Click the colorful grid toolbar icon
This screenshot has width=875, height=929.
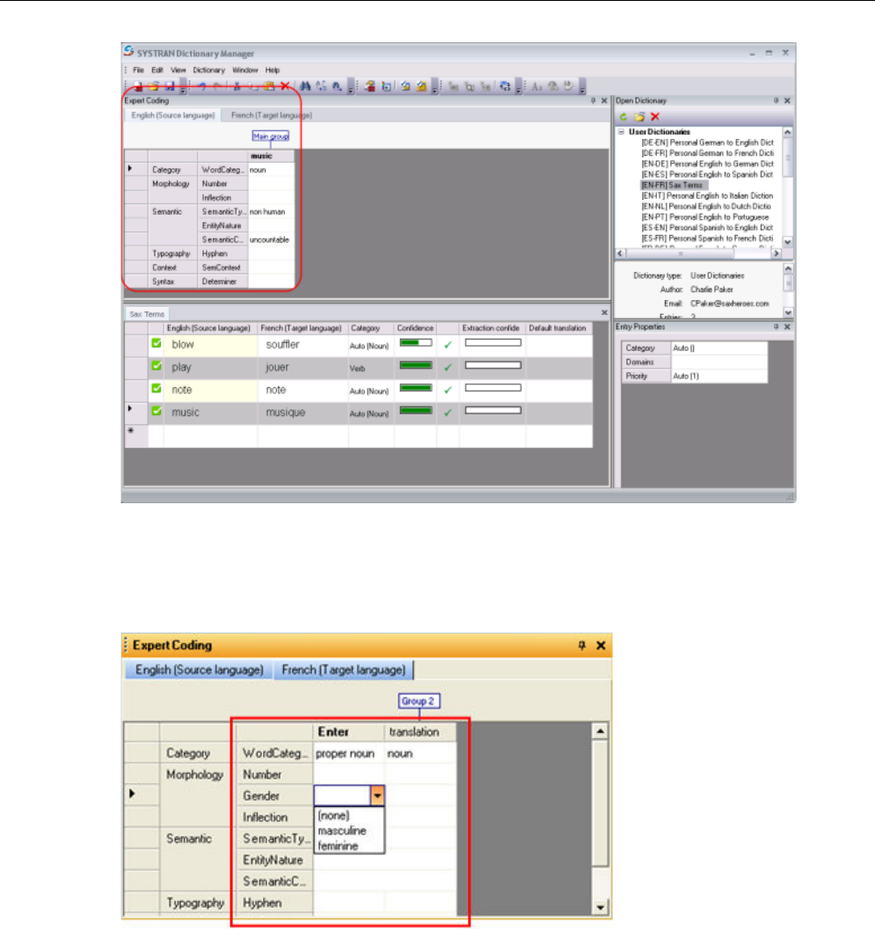point(386,86)
